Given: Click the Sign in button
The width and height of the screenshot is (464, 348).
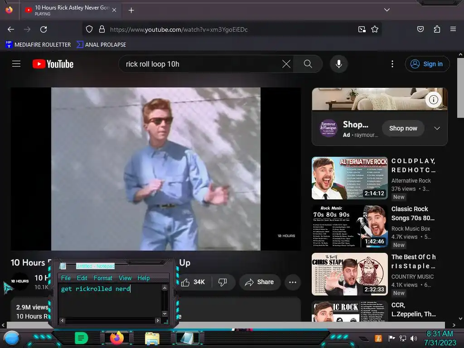Looking at the screenshot, I should [x=427, y=64].
